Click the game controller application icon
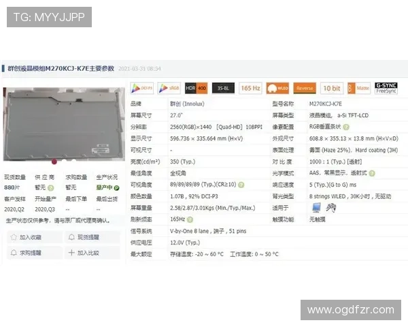The image size is (408, 327). point(331,208)
